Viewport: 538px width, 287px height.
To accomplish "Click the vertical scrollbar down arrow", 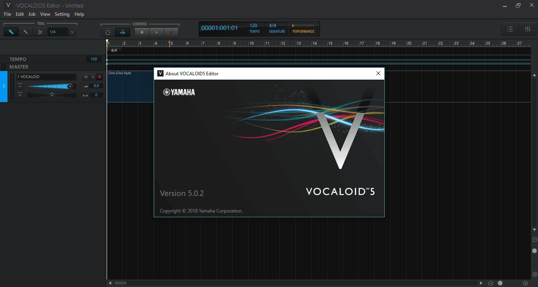I will [x=534, y=229].
